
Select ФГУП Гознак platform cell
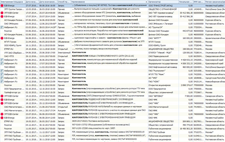coord(10,42)
